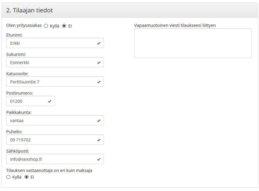Click the green checkmark in Postinumero field
259x191 pixels.
point(50,101)
